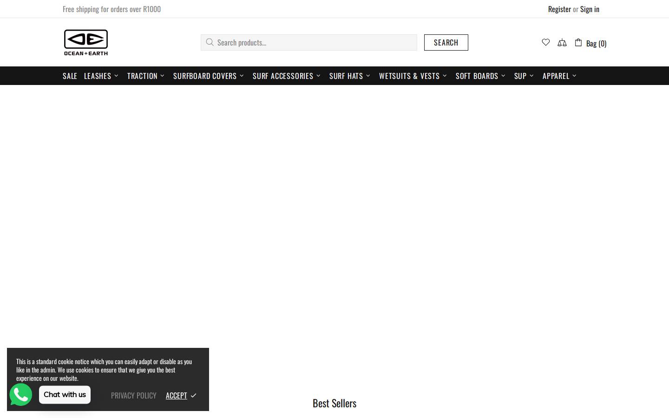Click the Bag (0) link
This screenshot has height=418, width=669.
coord(596,43)
